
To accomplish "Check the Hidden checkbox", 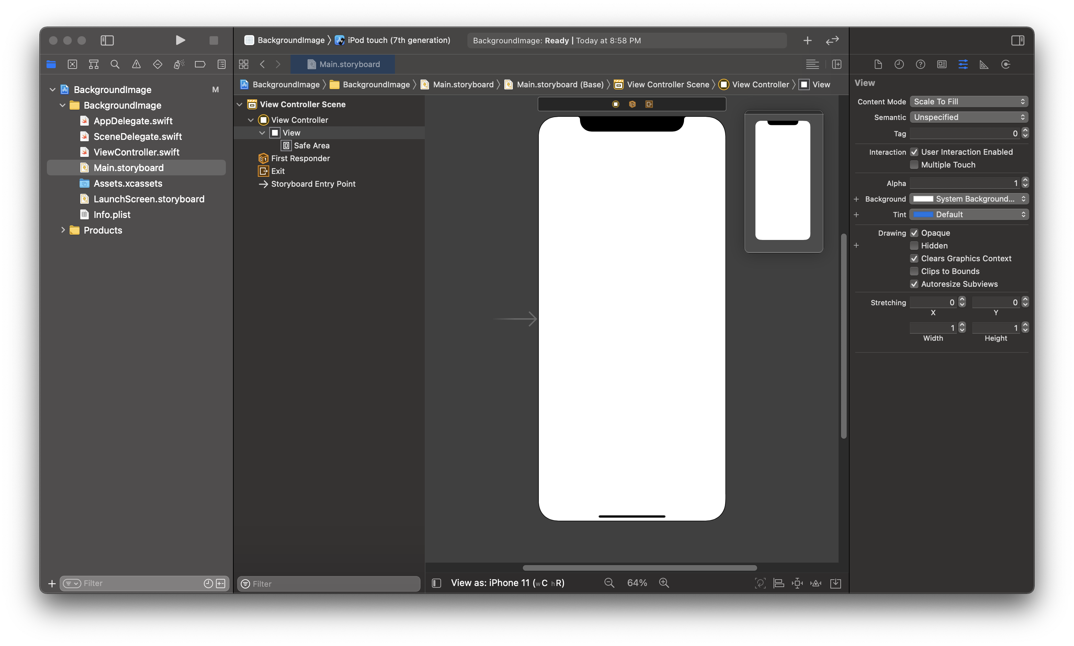I will pos(914,246).
